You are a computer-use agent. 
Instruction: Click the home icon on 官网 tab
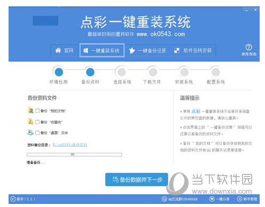point(58,50)
